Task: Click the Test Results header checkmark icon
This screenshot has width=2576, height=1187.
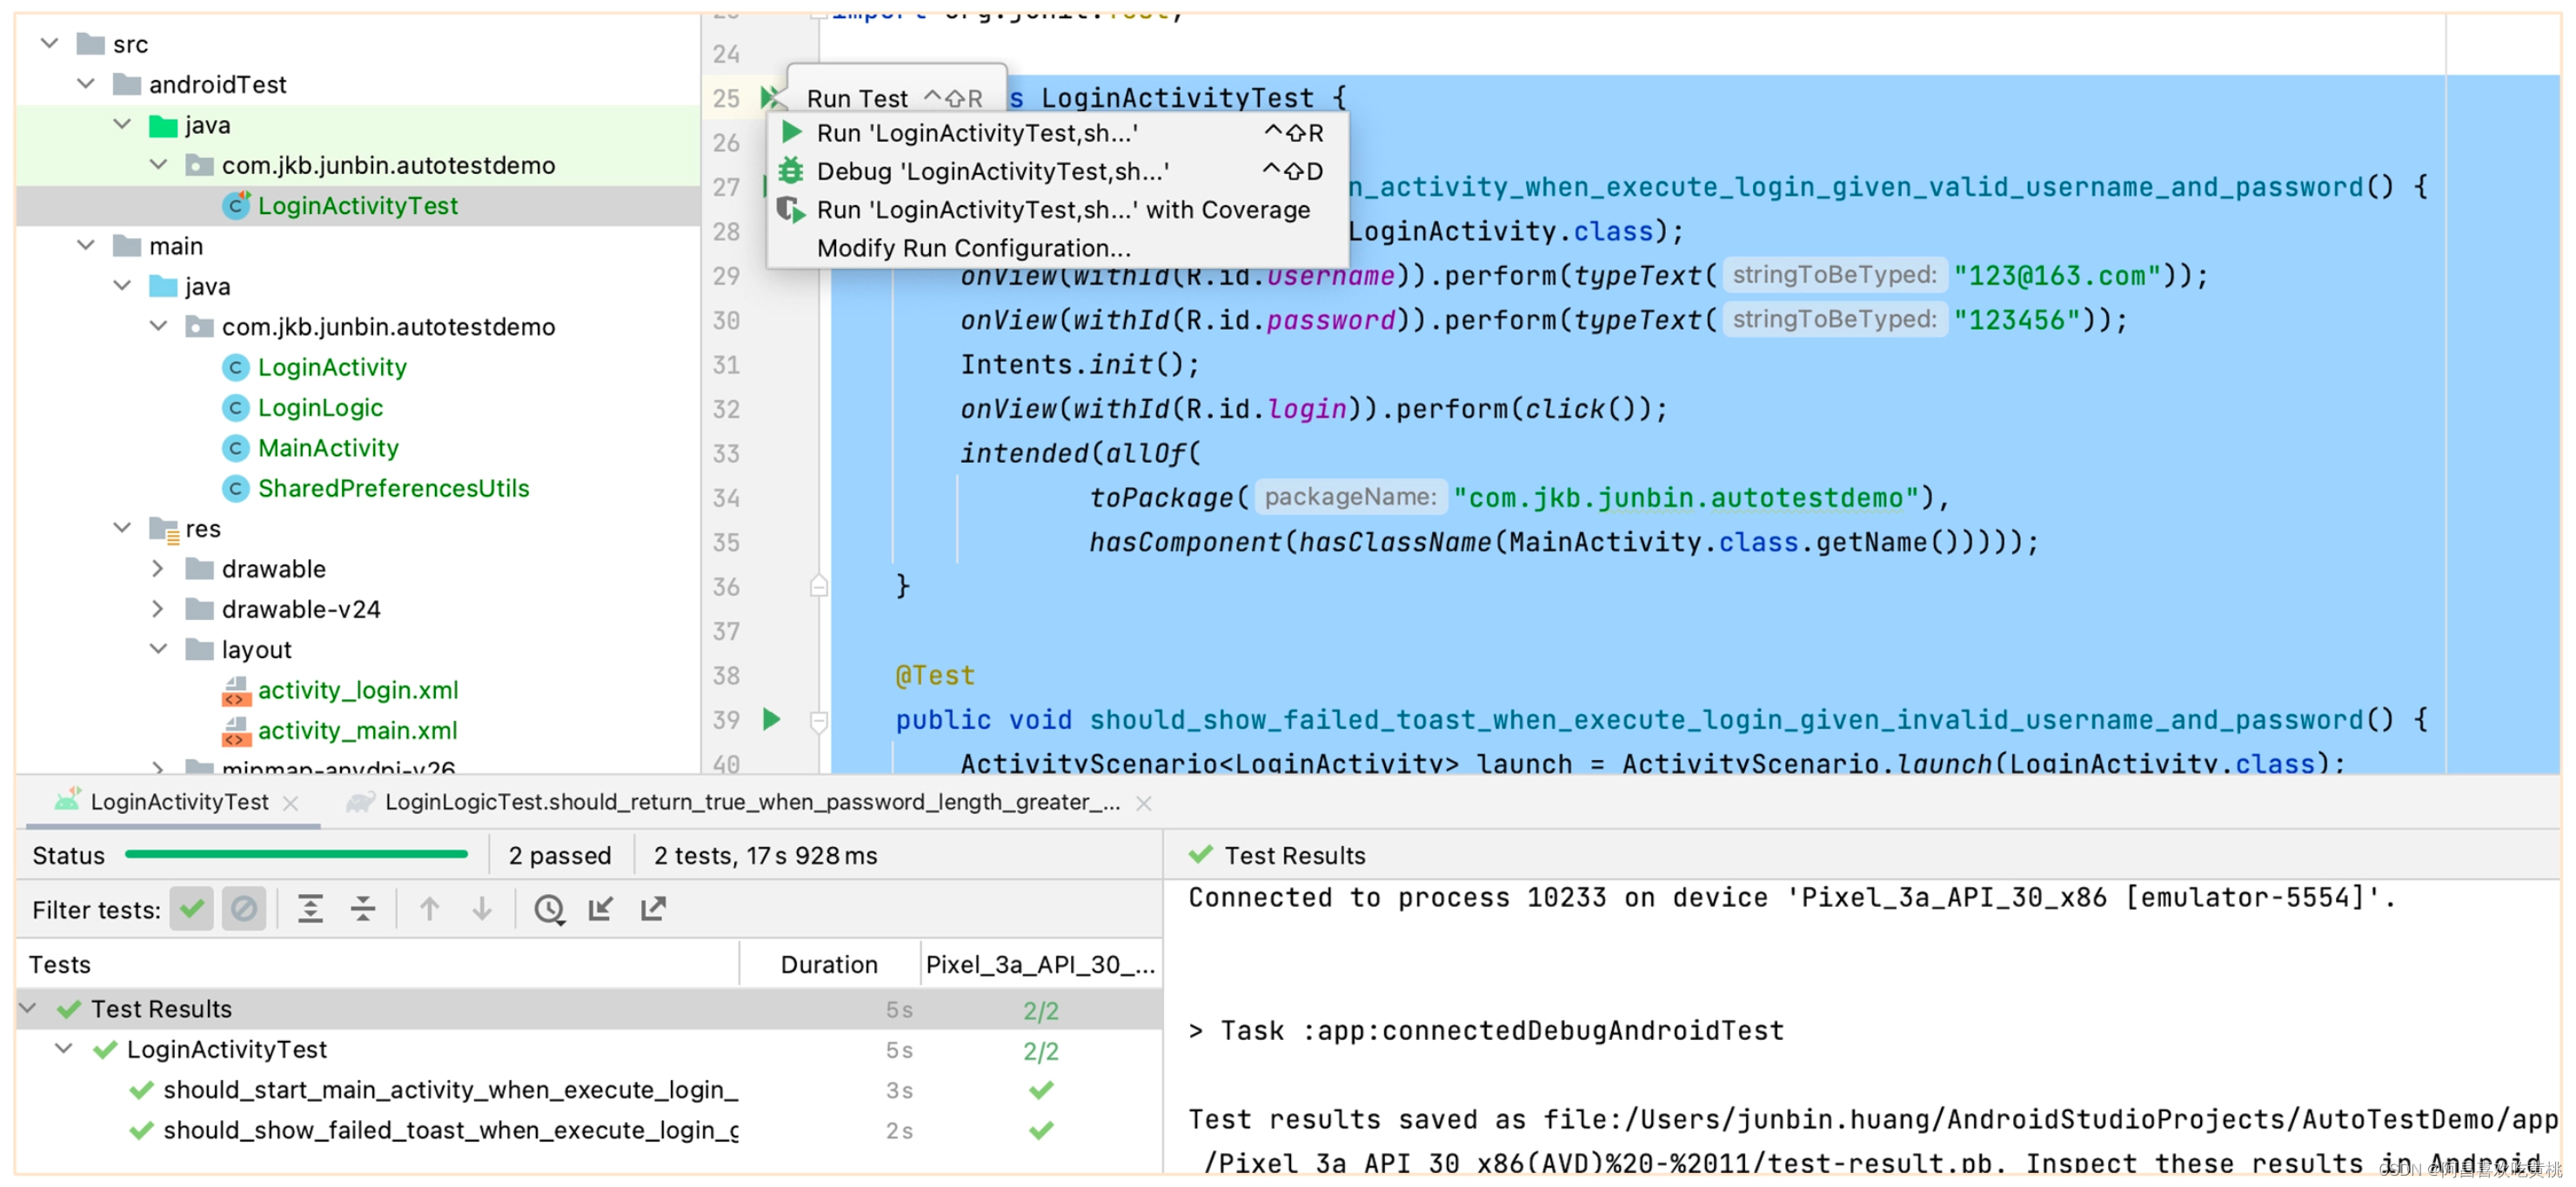Action: coord(1200,856)
